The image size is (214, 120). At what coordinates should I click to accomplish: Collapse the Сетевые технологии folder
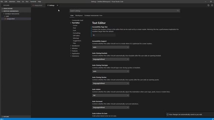pos(16,14)
